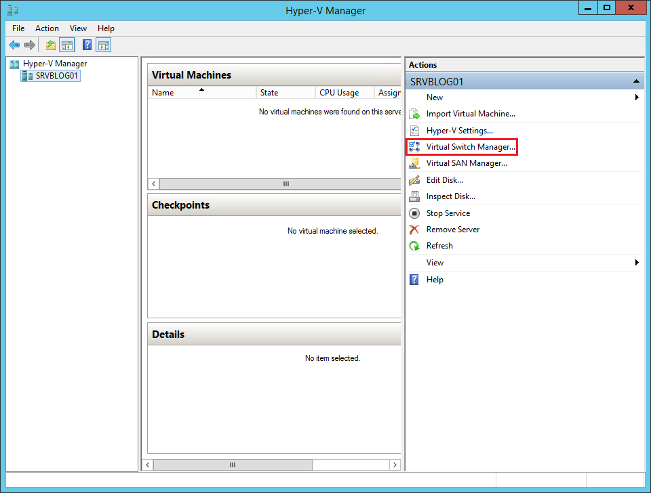Toggle the console tree pane visibility

66,45
